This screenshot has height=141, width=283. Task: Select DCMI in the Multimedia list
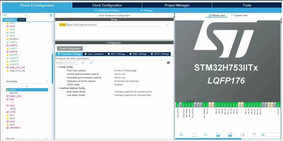point(27,90)
